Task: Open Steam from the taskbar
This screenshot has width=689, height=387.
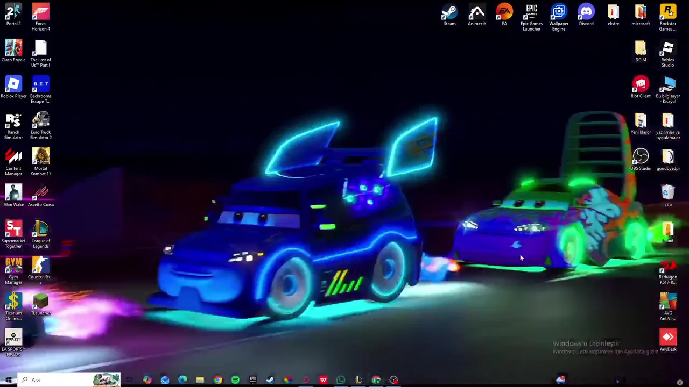Action: click(270, 380)
